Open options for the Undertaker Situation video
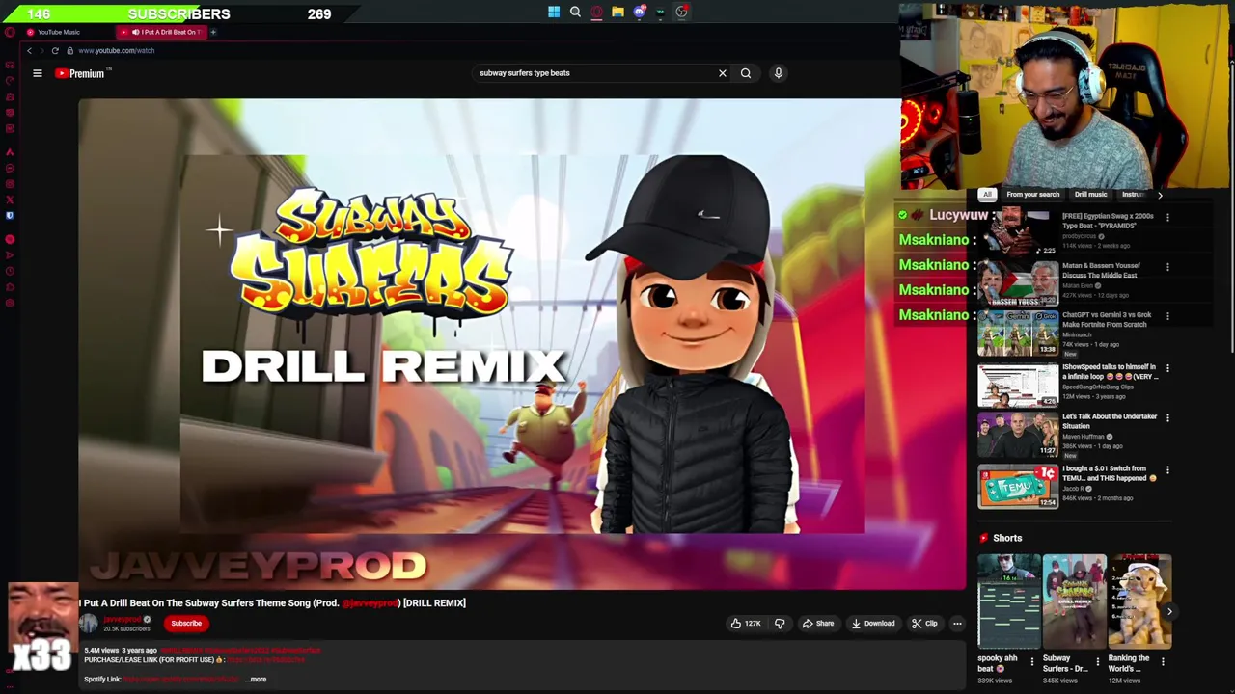Image resolution: width=1235 pixels, height=694 pixels. tap(1167, 418)
